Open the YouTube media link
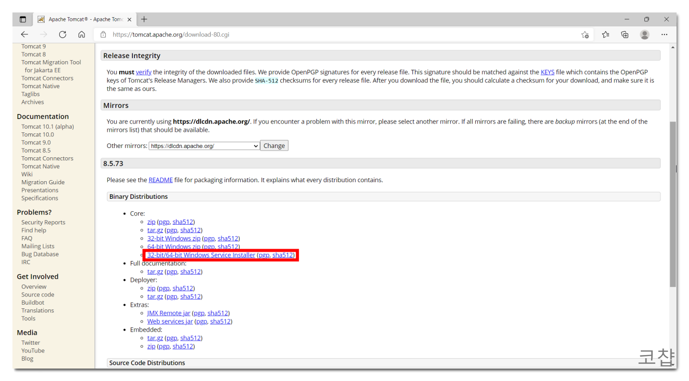 tap(33, 350)
